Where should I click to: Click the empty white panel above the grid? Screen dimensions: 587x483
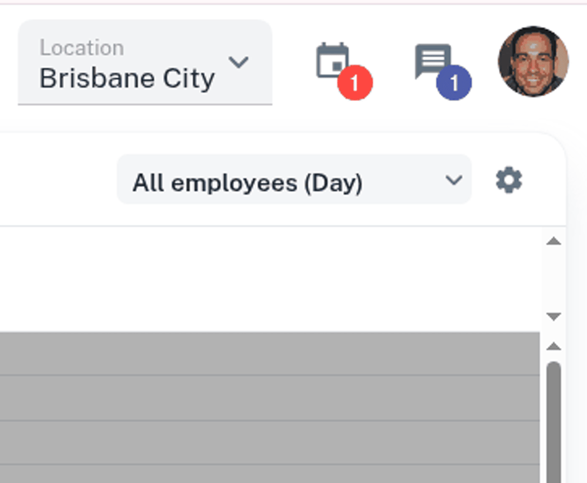(x=270, y=279)
